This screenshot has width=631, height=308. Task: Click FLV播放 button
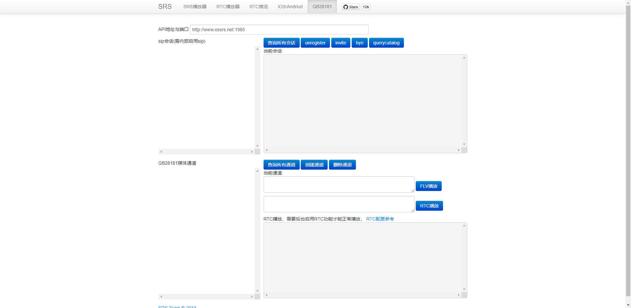pos(429,186)
